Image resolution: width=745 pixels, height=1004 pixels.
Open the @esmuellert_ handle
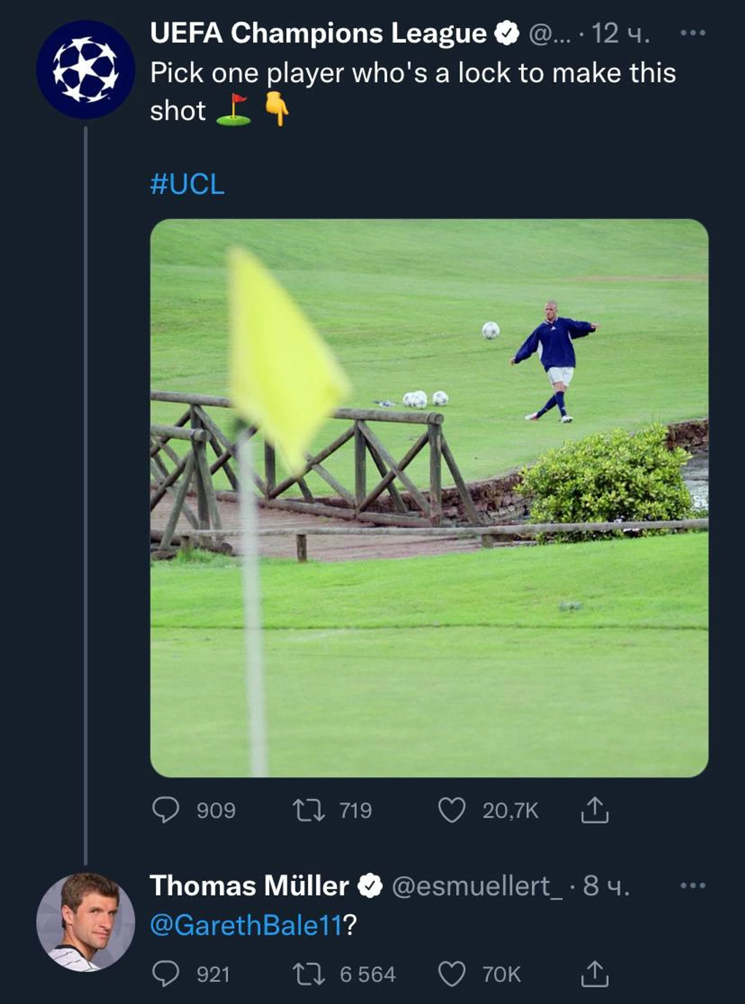pyautogui.click(x=477, y=886)
